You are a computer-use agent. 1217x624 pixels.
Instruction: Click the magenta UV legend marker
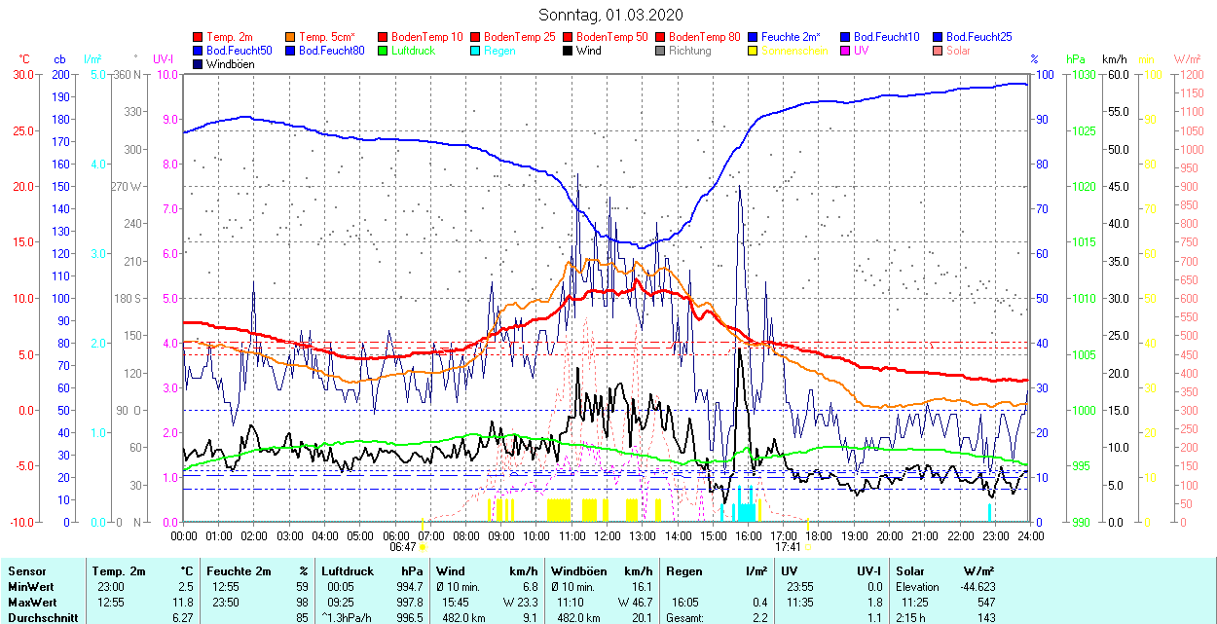point(847,51)
